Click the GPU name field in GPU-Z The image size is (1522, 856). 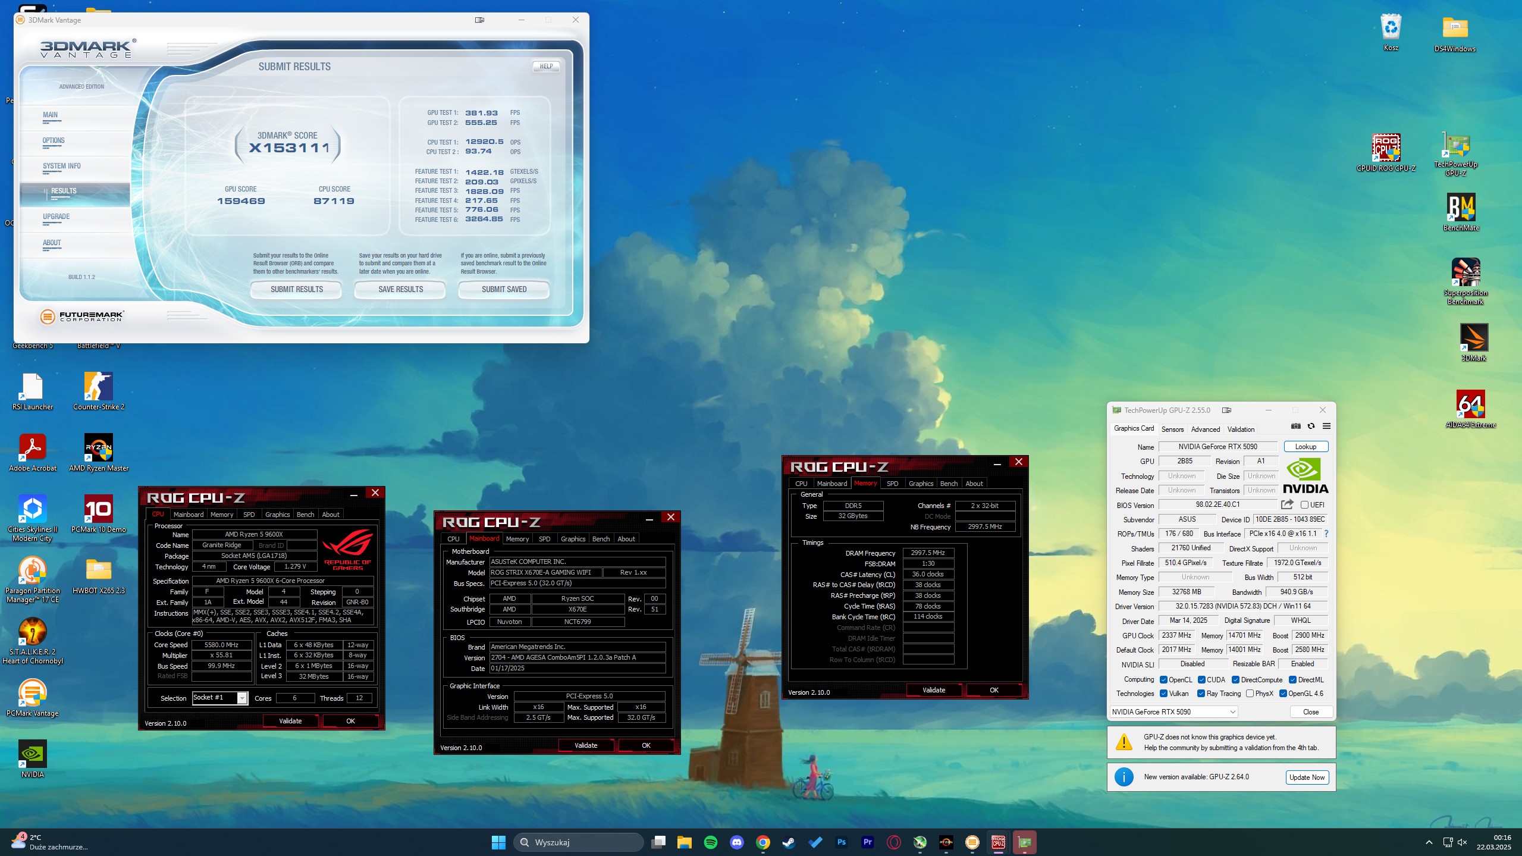pyautogui.click(x=1217, y=447)
